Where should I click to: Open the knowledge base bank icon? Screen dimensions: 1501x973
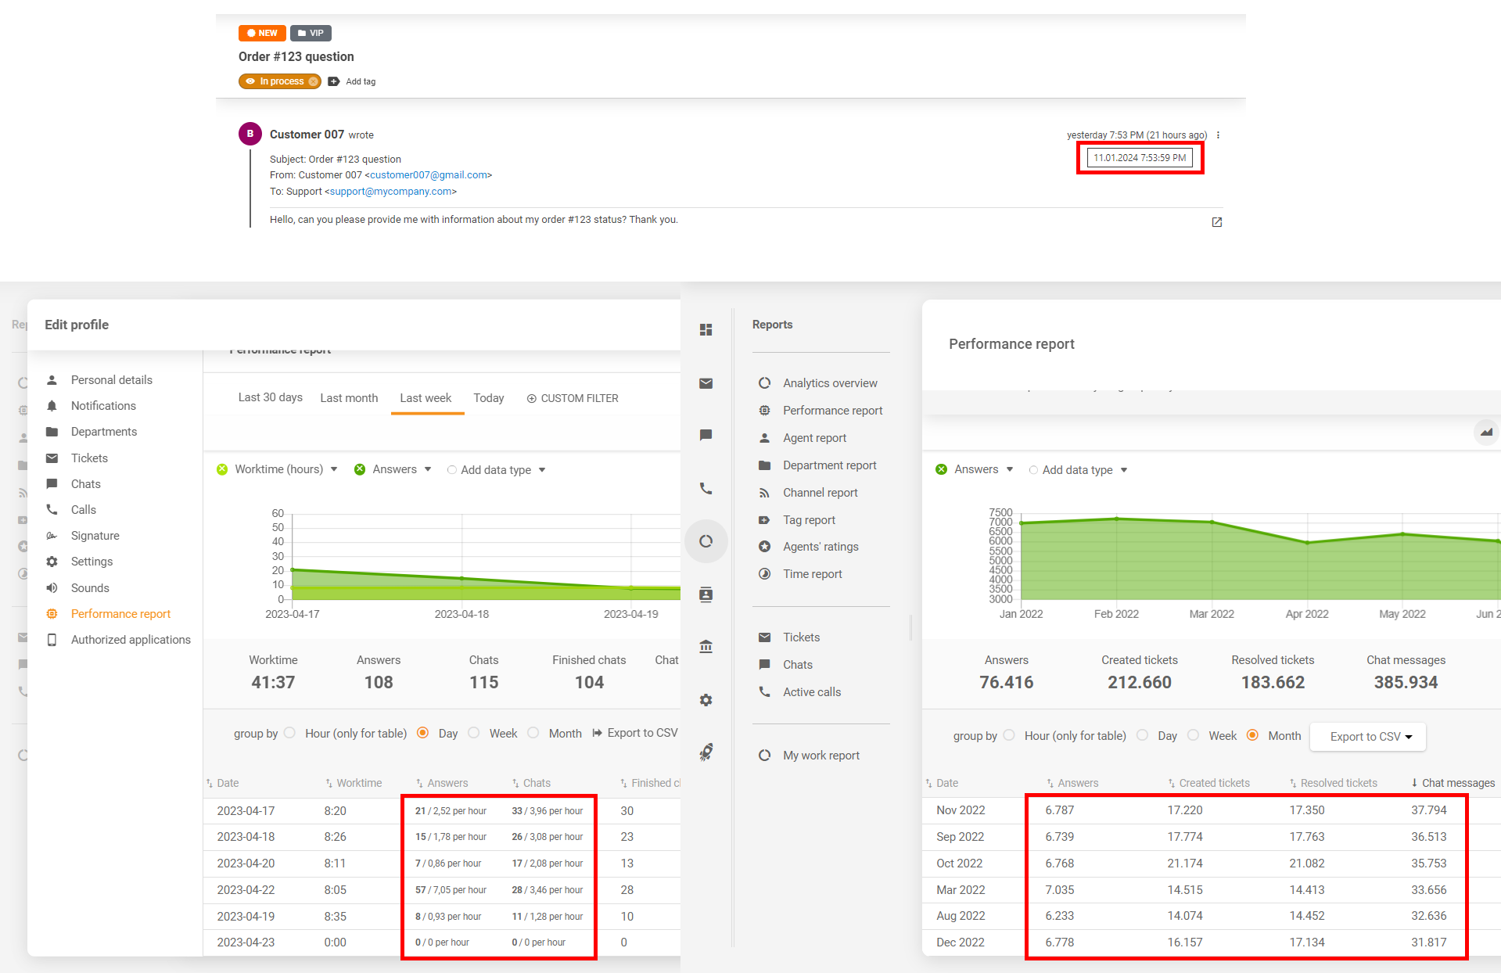[706, 647]
